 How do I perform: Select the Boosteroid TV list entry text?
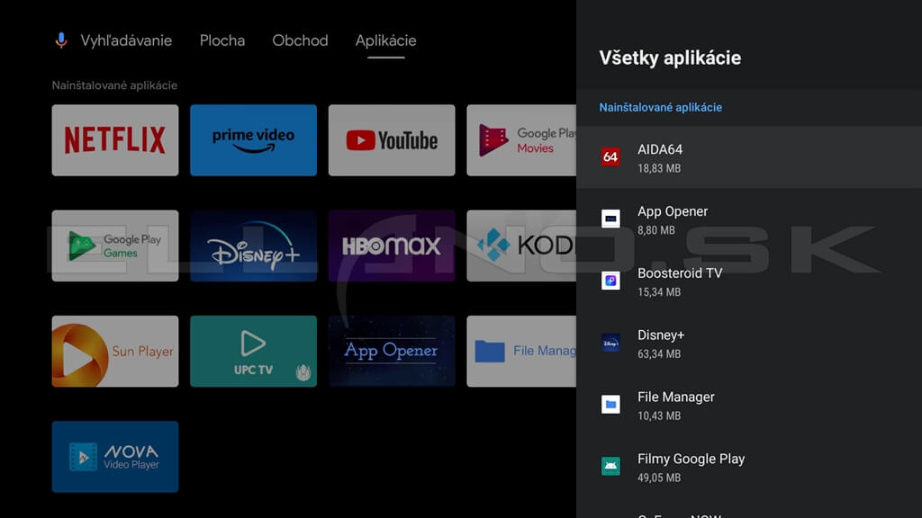(680, 273)
